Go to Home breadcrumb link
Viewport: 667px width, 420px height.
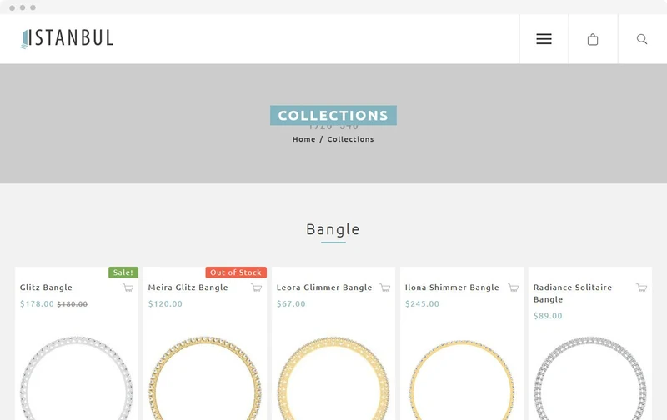[x=303, y=139]
